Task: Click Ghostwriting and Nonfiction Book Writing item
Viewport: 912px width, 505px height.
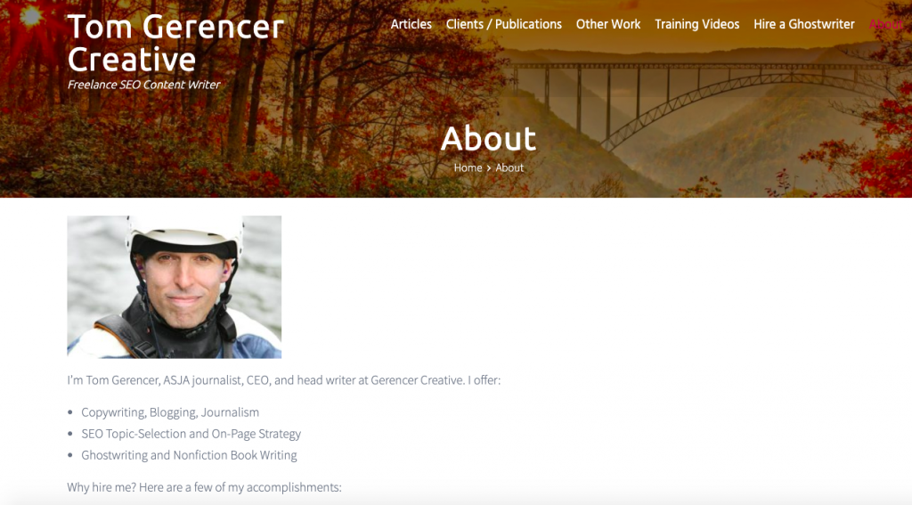Action: (x=189, y=455)
